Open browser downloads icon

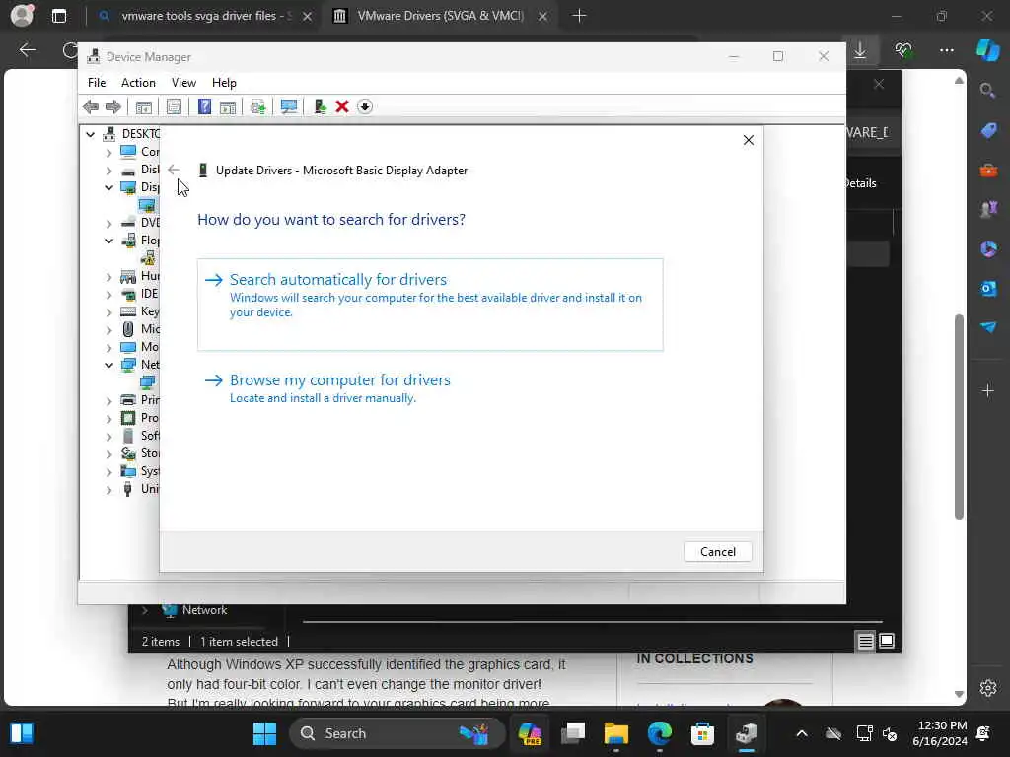[x=860, y=50]
